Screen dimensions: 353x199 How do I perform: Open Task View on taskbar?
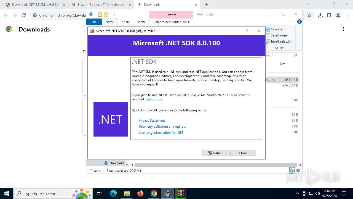(x=100, y=193)
